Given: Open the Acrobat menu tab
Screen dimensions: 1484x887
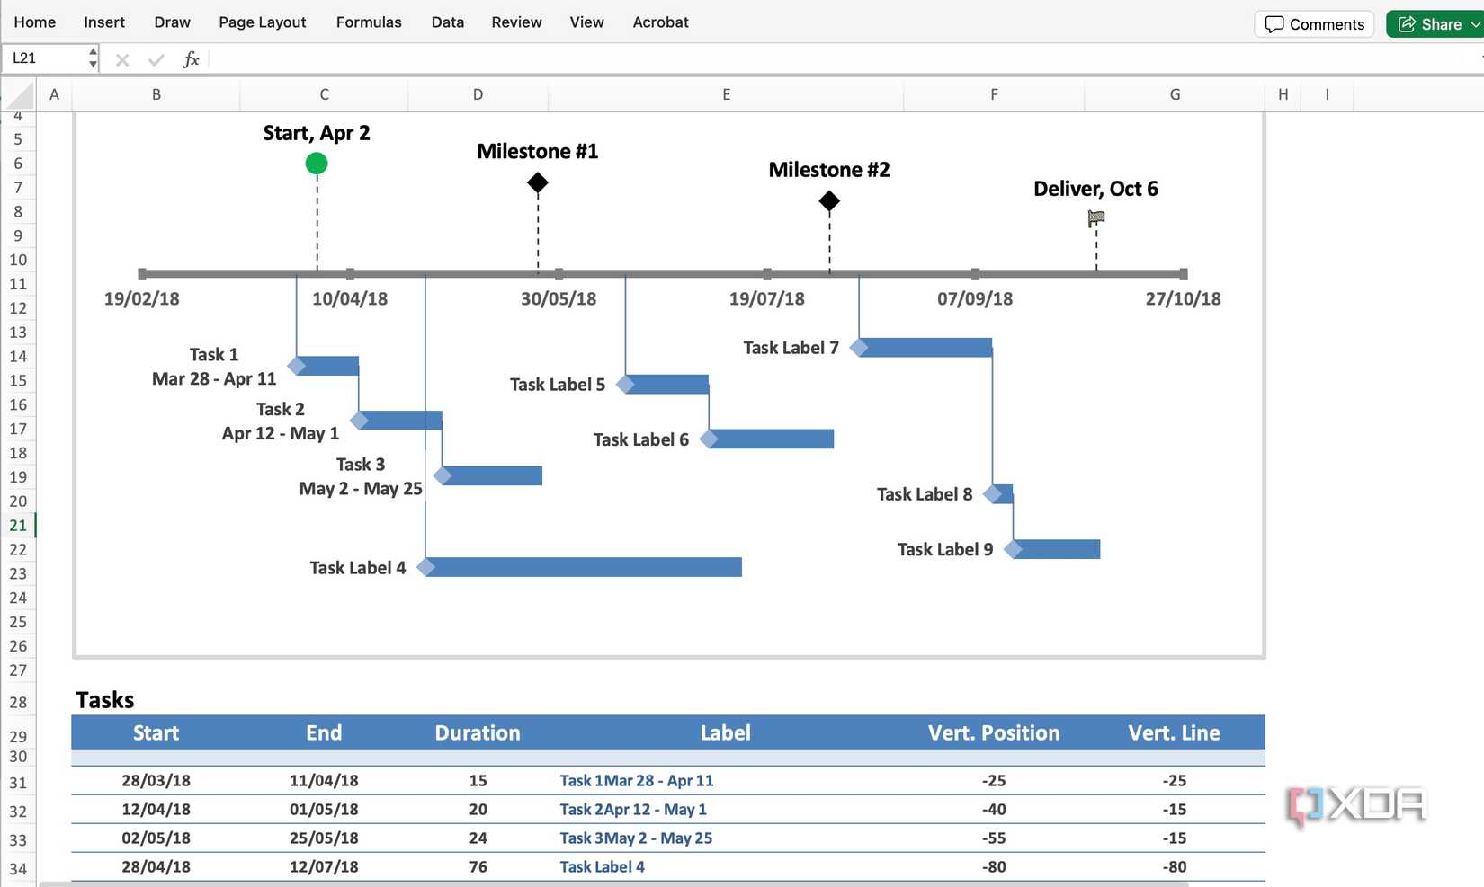Looking at the screenshot, I should click(659, 22).
